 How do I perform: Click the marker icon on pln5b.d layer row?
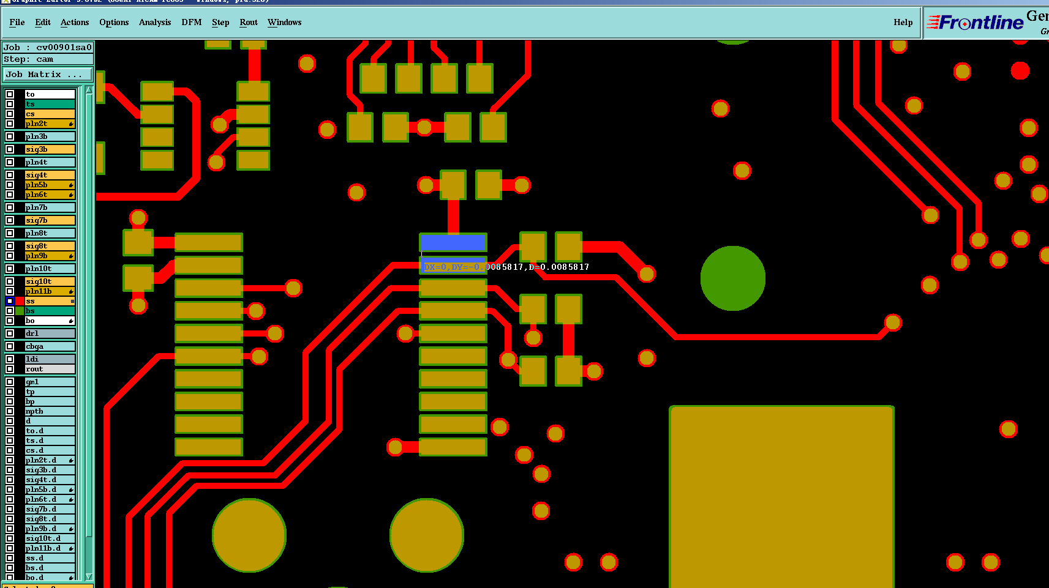(x=71, y=490)
